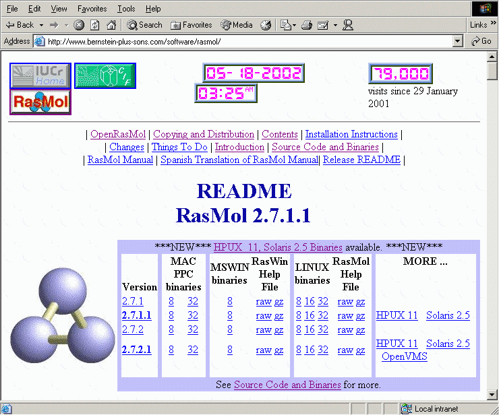Click the vertical scrollbar down arrow
The width and height of the screenshot is (499, 415).
[492, 394]
